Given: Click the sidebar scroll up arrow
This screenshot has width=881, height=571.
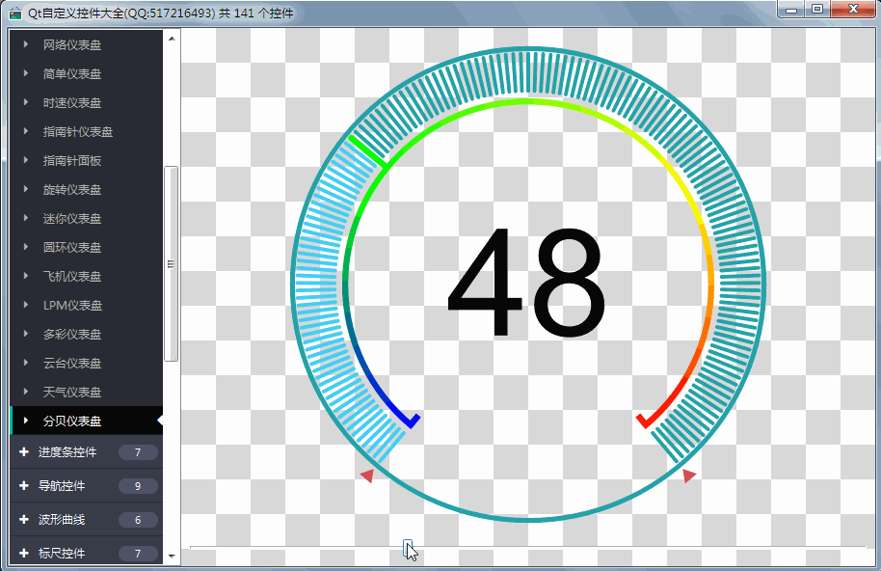Looking at the screenshot, I should click(172, 39).
